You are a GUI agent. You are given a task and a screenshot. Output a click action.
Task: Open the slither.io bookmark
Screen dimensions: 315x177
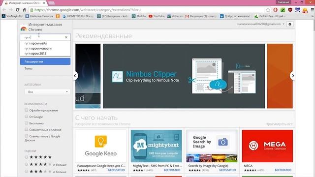[175, 16]
